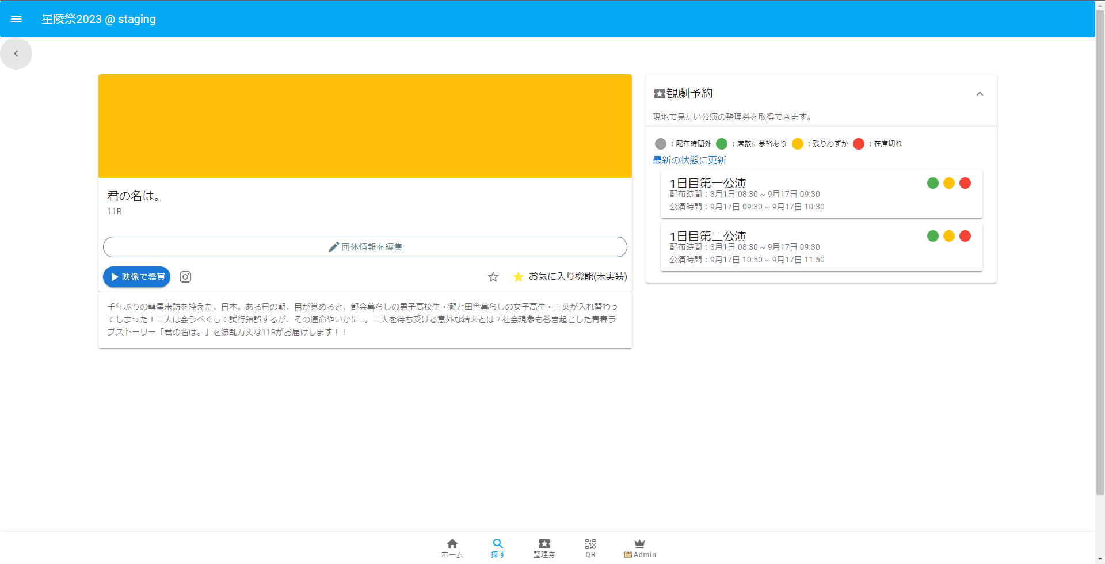Image resolution: width=1105 pixels, height=564 pixels.
Task: Click green dot on 1日目第二公演
Action: pyautogui.click(x=933, y=236)
